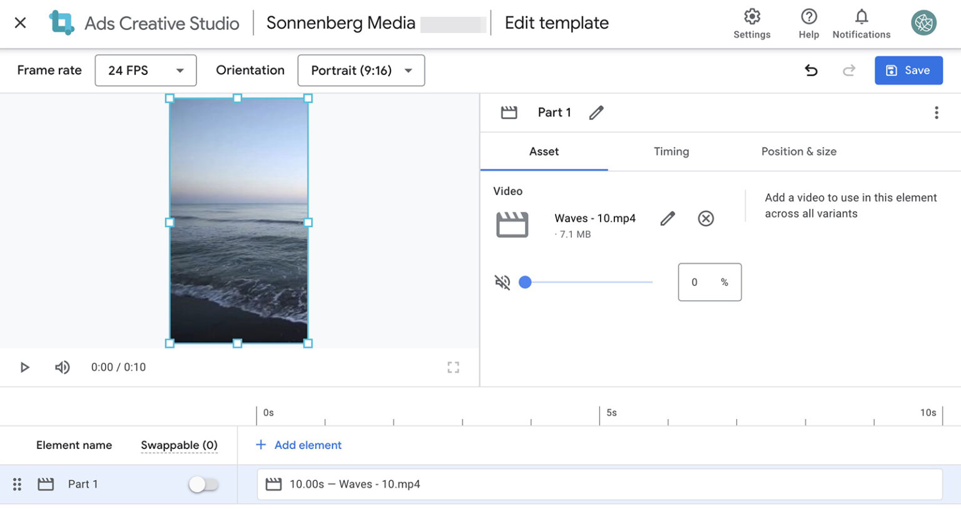Click the top-middle resize handle of the video
Screen dimensions: 961x509
point(237,98)
